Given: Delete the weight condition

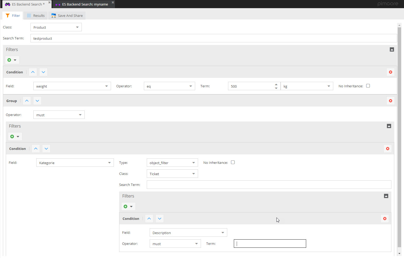Looking at the screenshot, I should click(x=390, y=72).
